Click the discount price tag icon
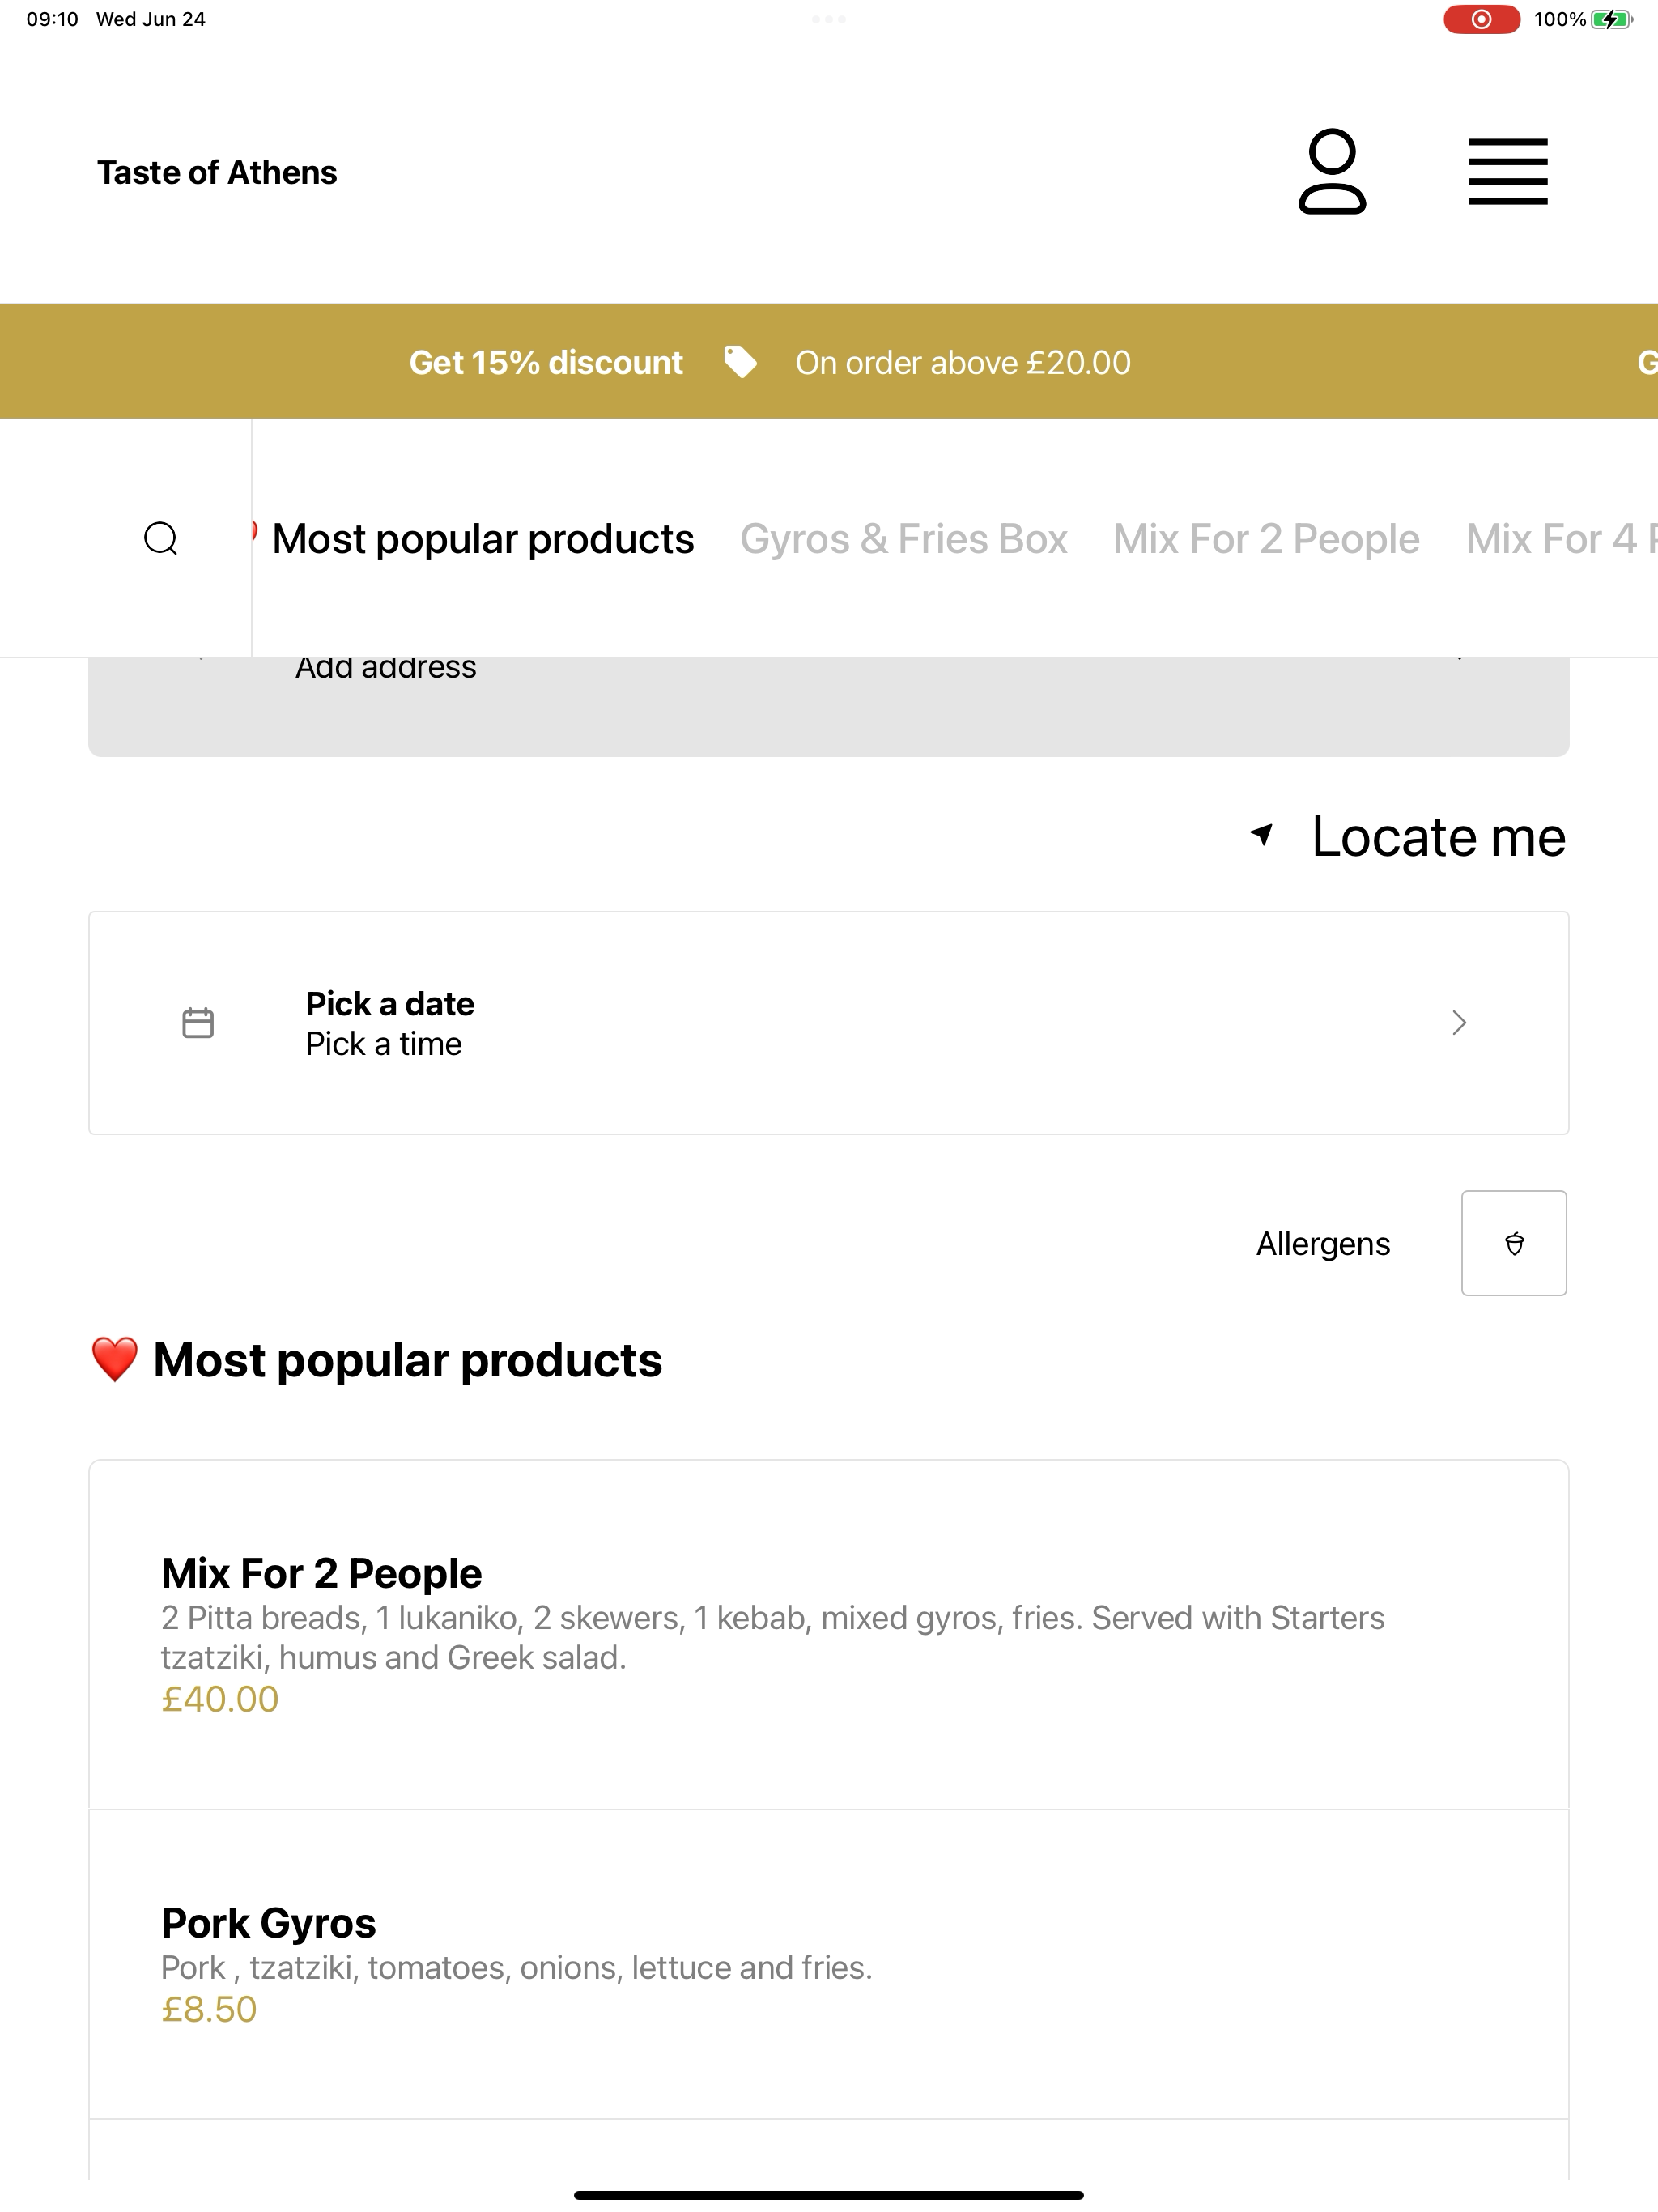Screen dimensions: 1658x2212 (x=740, y=362)
